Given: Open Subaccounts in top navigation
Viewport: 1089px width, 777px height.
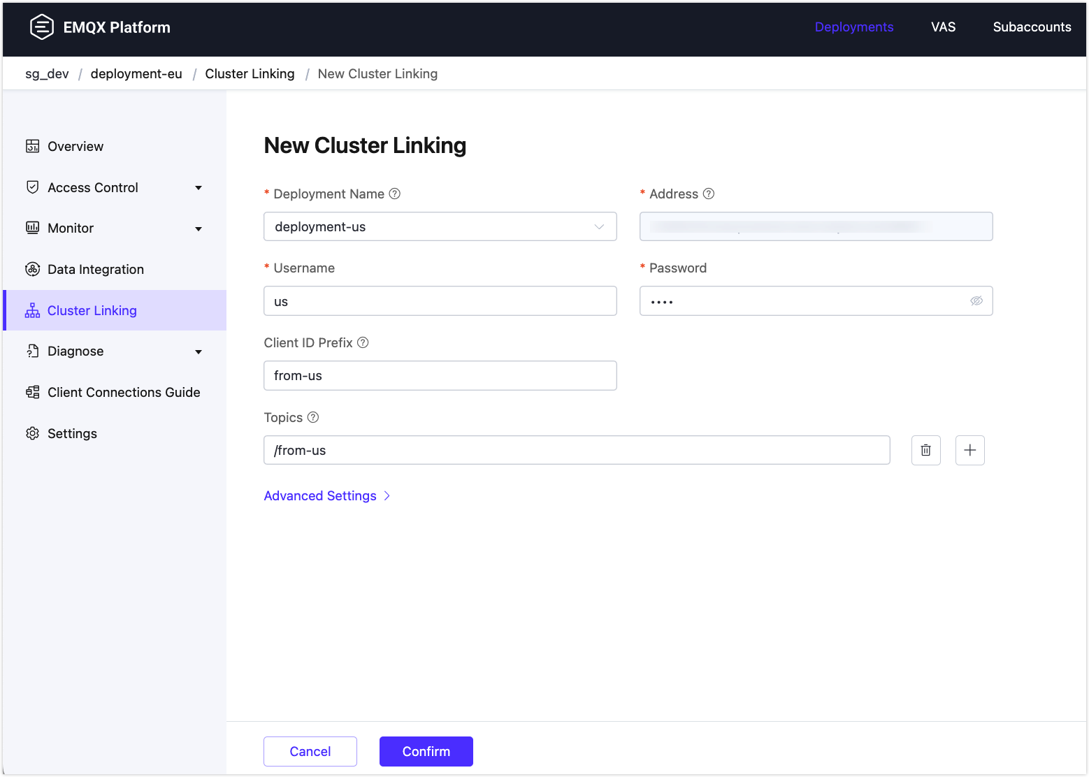Looking at the screenshot, I should click(1032, 27).
